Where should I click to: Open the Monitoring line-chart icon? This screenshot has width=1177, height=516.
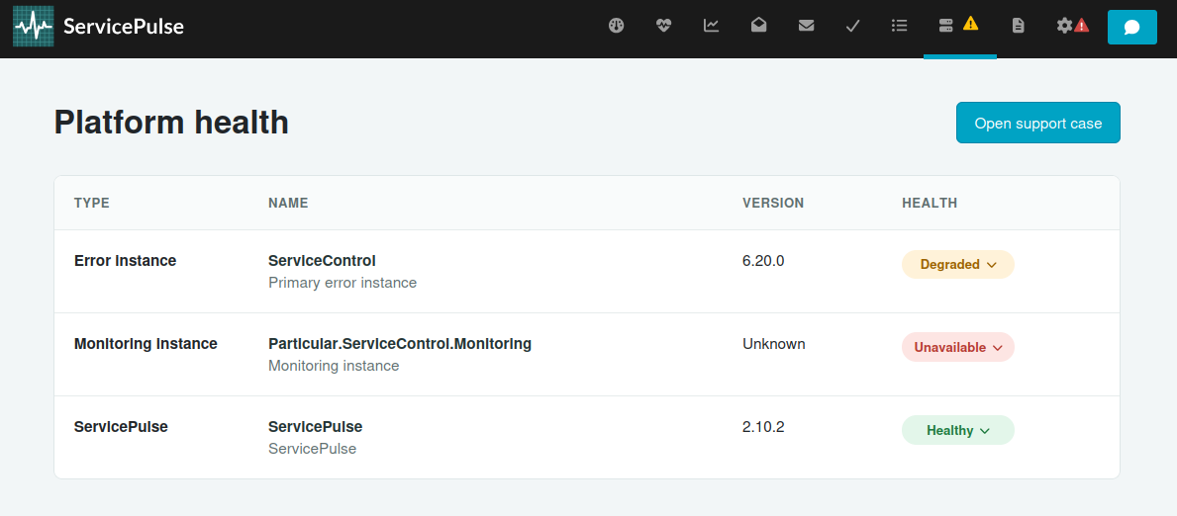[711, 26]
